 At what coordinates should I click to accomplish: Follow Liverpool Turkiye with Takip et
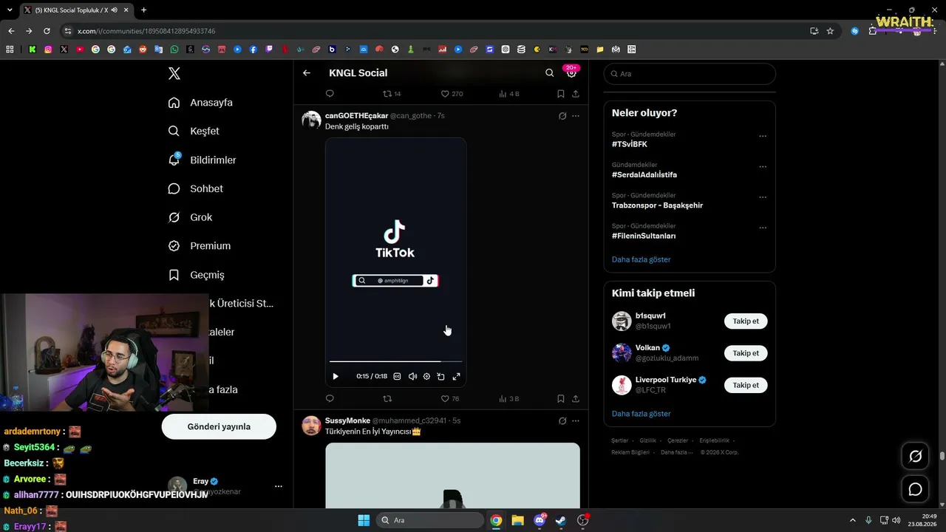click(x=746, y=385)
